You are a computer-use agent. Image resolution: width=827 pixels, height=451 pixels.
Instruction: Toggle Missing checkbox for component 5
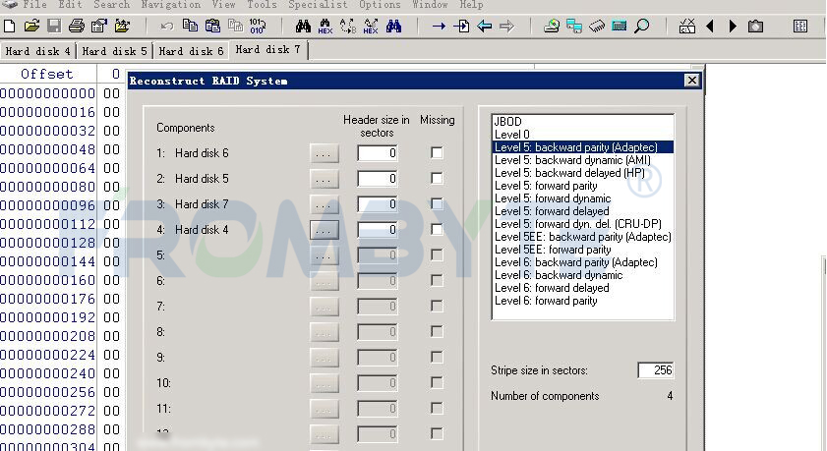point(437,255)
